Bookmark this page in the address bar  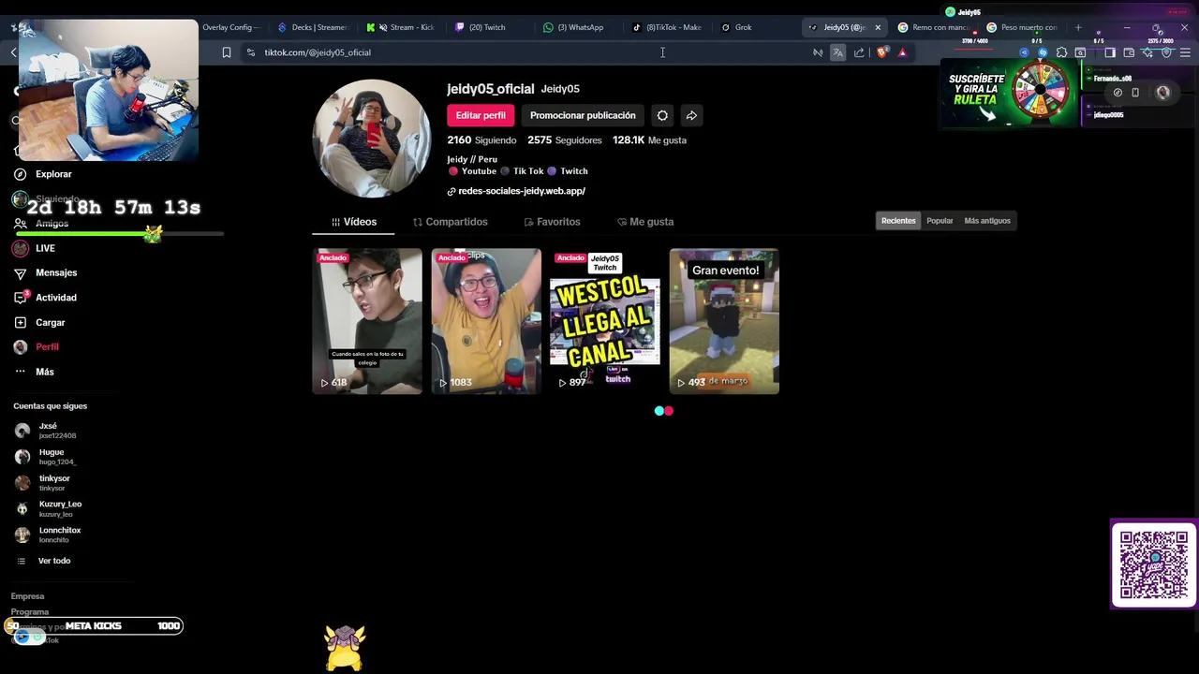click(x=227, y=52)
